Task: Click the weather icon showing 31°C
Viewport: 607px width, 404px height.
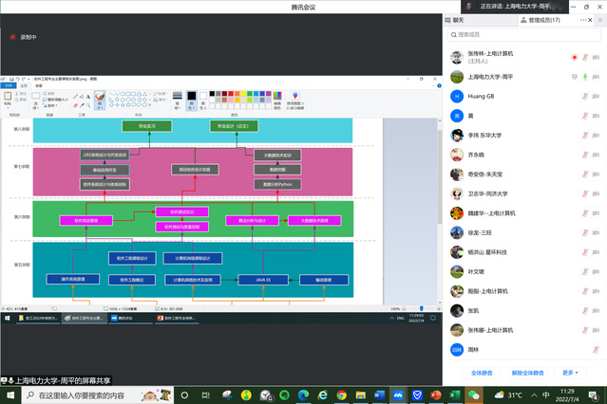Action: [501, 395]
